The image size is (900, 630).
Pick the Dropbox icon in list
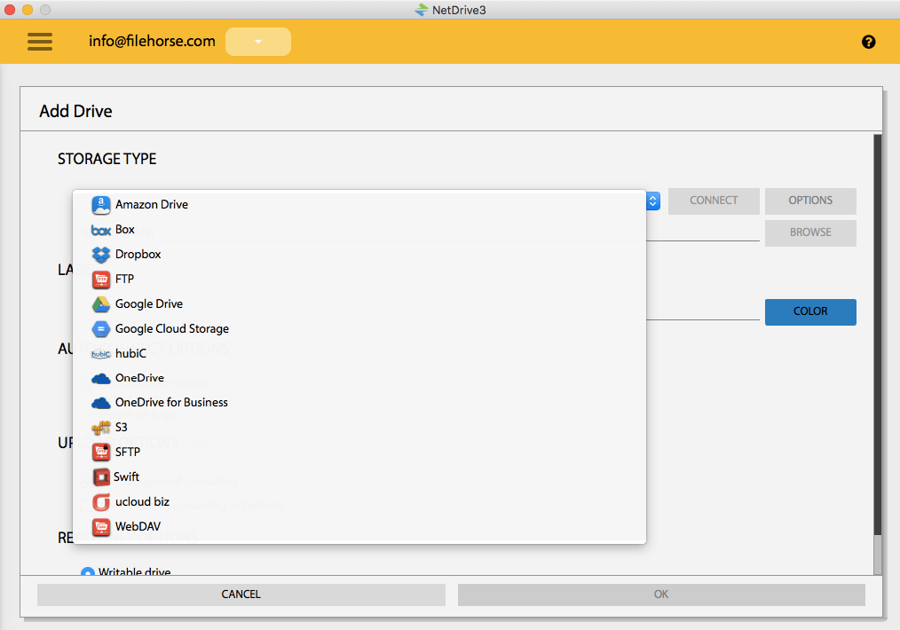101,254
